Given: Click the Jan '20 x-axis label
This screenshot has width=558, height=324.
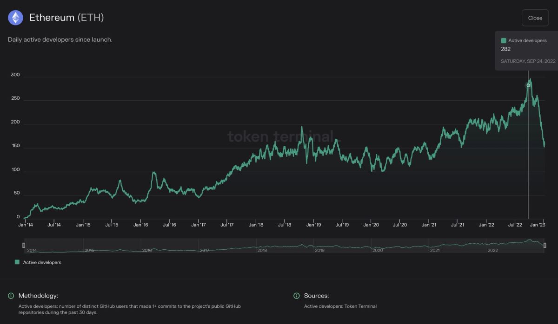Looking at the screenshot, I should [371, 225].
